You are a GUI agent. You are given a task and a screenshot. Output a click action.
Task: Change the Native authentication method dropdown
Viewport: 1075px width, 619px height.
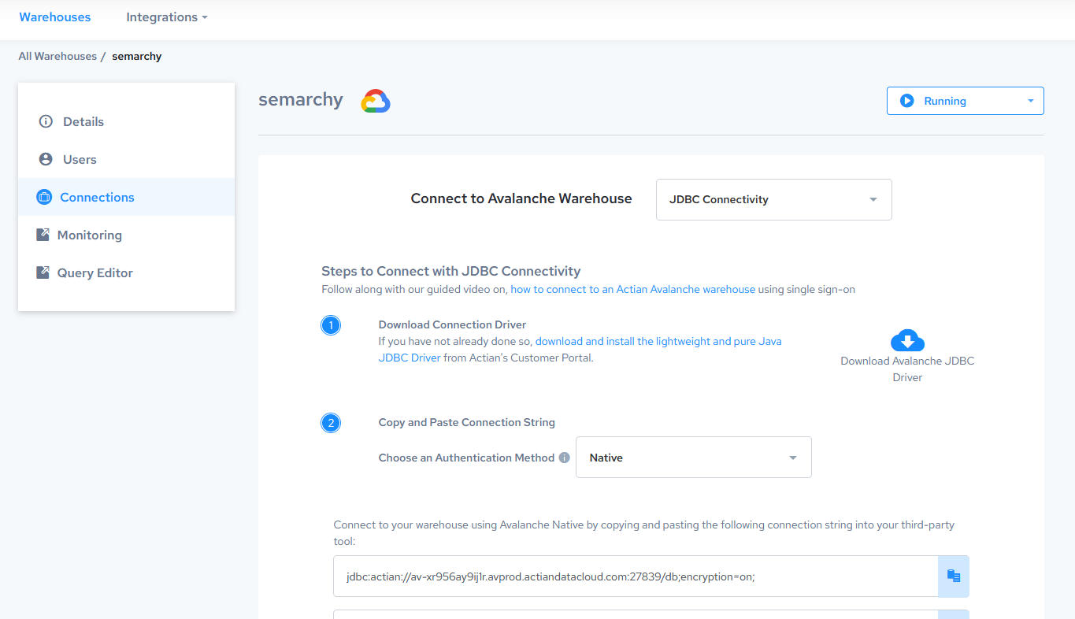(x=693, y=457)
